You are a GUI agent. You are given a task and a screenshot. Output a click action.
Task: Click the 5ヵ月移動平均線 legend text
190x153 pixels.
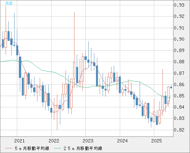click(x=32, y=148)
